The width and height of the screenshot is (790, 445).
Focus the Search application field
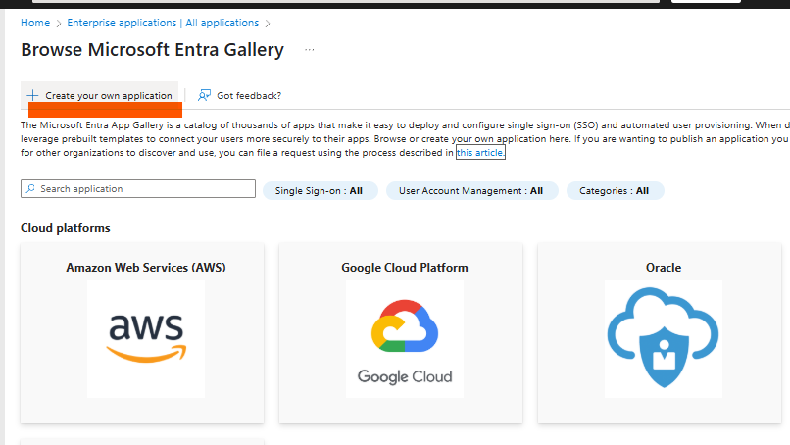click(138, 188)
